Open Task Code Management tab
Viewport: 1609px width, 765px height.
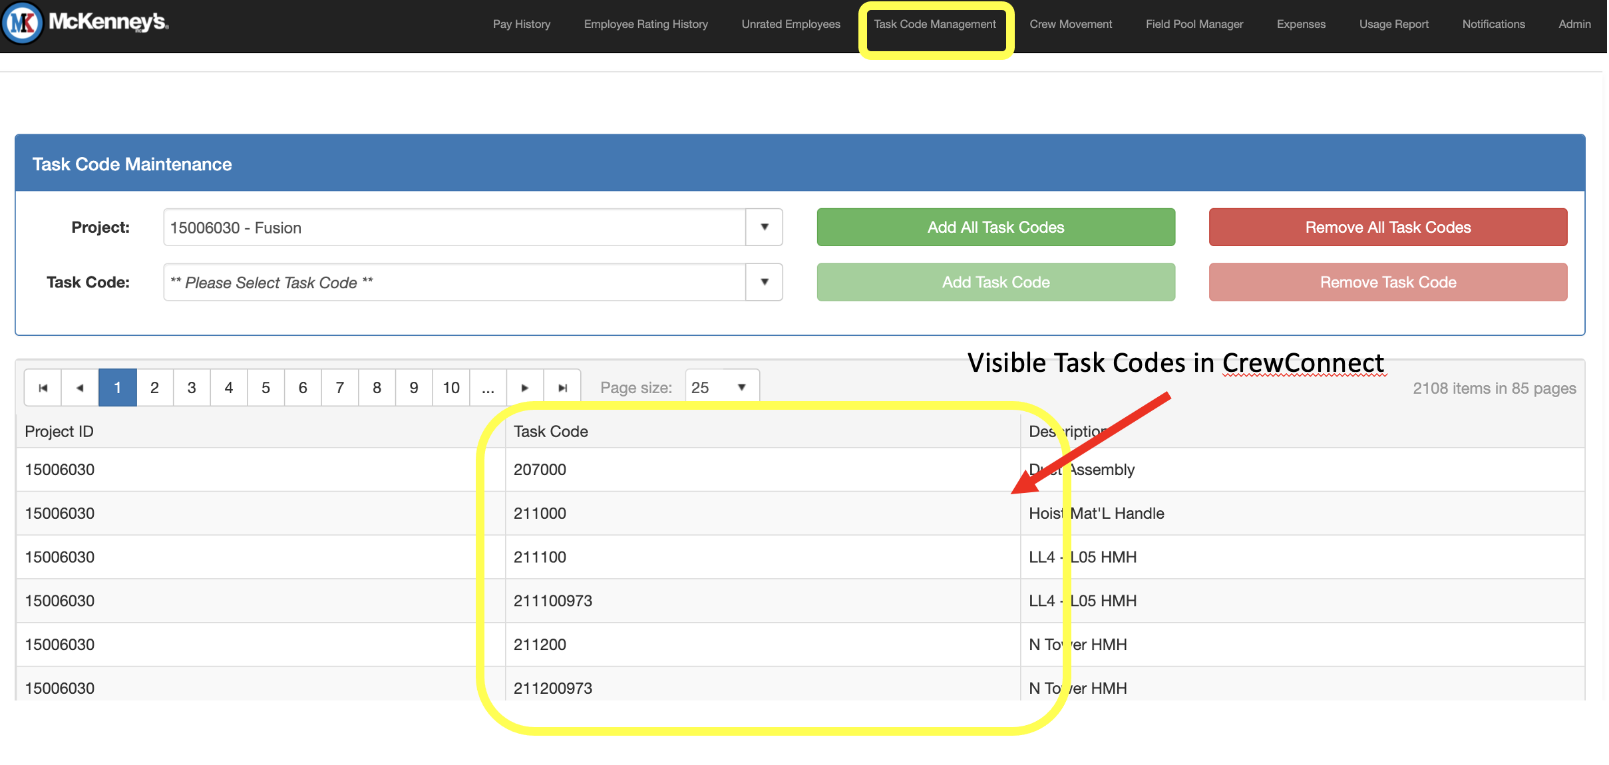[934, 25]
